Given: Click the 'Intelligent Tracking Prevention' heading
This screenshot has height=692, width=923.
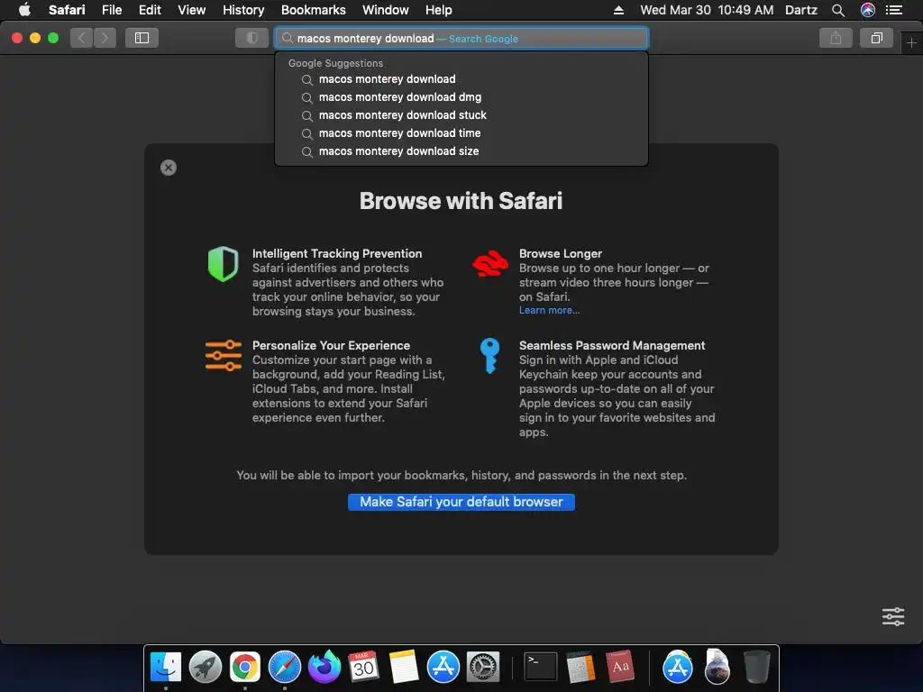Looking at the screenshot, I should point(337,253).
